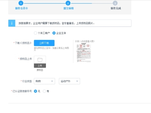
Task: Click the 制作会员卡 step label
Action: pyautogui.click(x=21, y=8)
